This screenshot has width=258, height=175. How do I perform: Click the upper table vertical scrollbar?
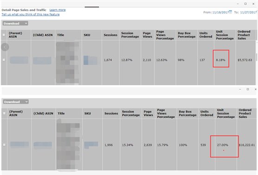coord(257,57)
